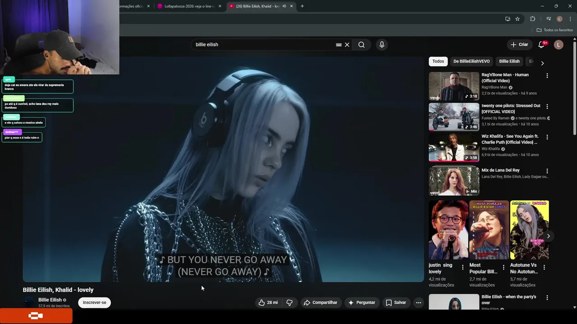Open the browser extensions puzzle icon
Image resolution: width=577 pixels, height=324 pixels.
point(532,19)
